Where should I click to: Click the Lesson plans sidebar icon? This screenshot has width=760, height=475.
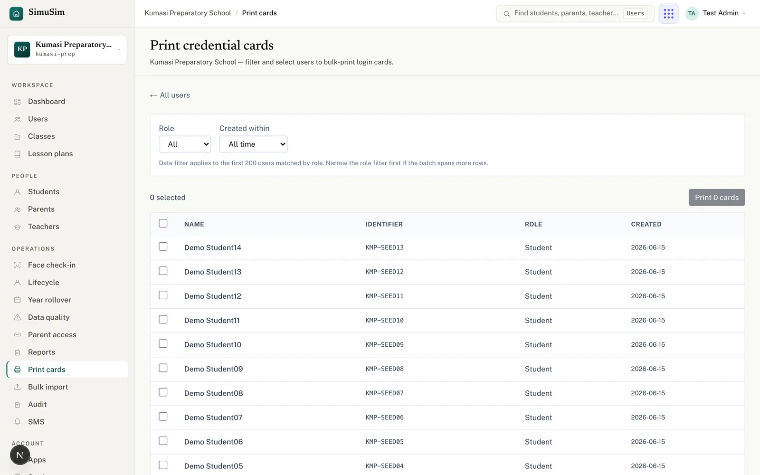[18, 154]
